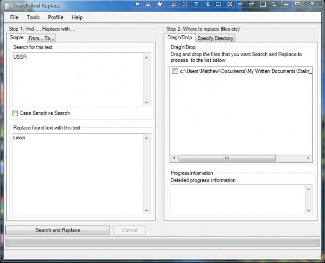Tick the checkbox beside the Stalin file path
The height and width of the screenshot is (263, 325).
click(x=175, y=71)
